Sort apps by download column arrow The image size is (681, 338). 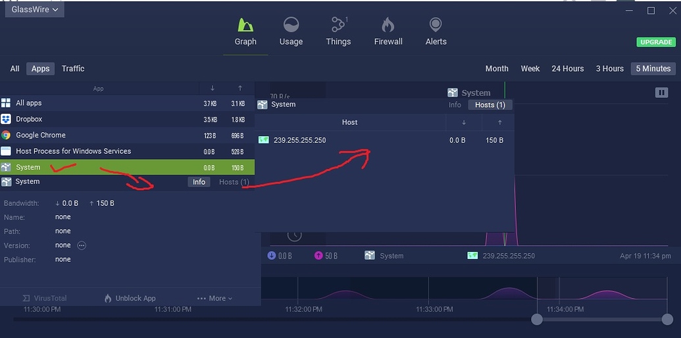point(212,88)
